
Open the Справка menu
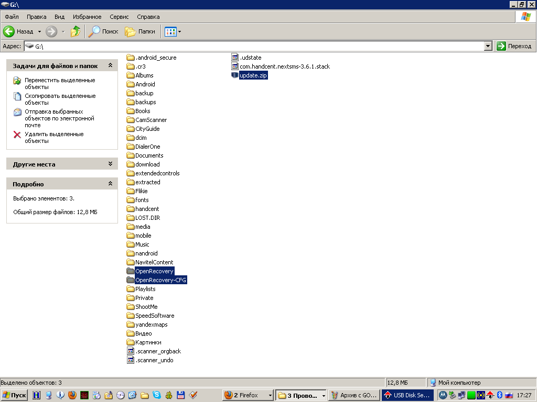148,17
